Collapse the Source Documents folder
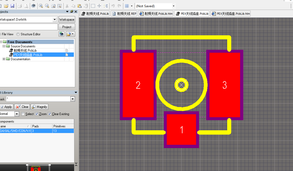This screenshot has width=293, height=171. click(4, 46)
